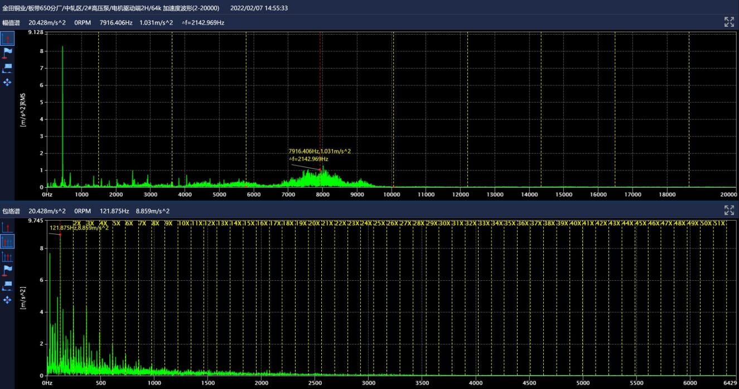Select pan/move tool in envelope spectrum panel
Image resolution: width=739 pixels, height=389 pixels.
[x=7, y=300]
